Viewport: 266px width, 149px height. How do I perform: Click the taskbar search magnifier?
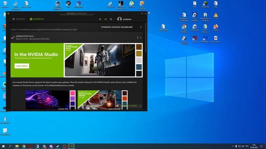point(10,146)
